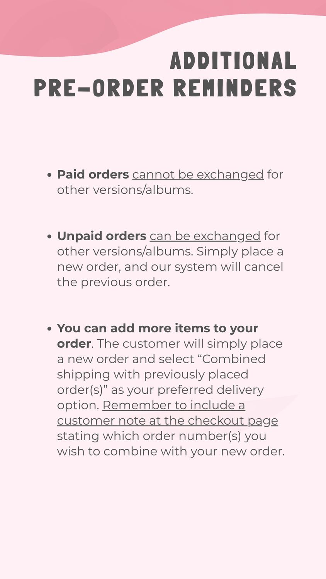The width and height of the screenshot is (326, 579).
Task: Click the line "wish to combine with your new order."
Action: (x=171, y=451)
